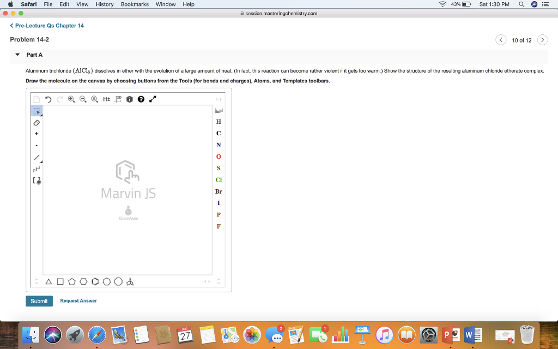558x349 pixels.
Task: Open the H± charge tool
Action: [105, 99]
